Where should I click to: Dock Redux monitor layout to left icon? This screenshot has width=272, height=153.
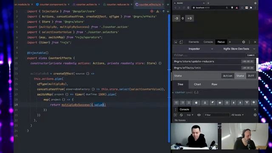coord(176,103)
